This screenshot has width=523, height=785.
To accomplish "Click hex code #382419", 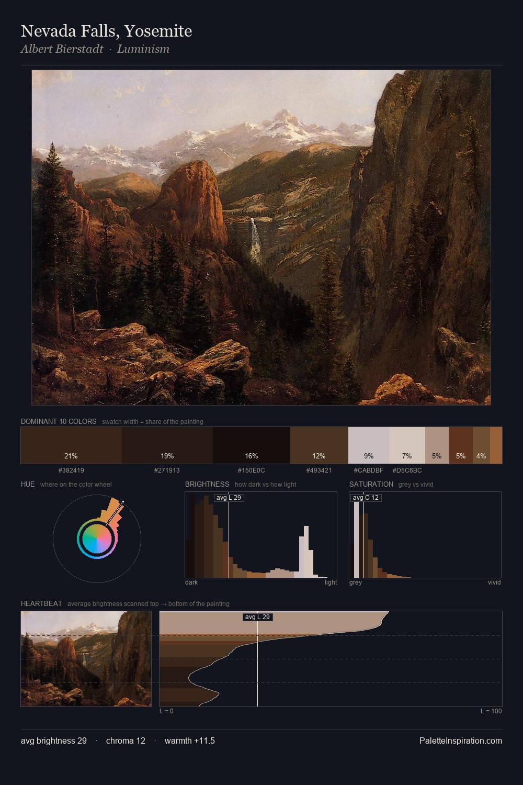I will 71,470.
